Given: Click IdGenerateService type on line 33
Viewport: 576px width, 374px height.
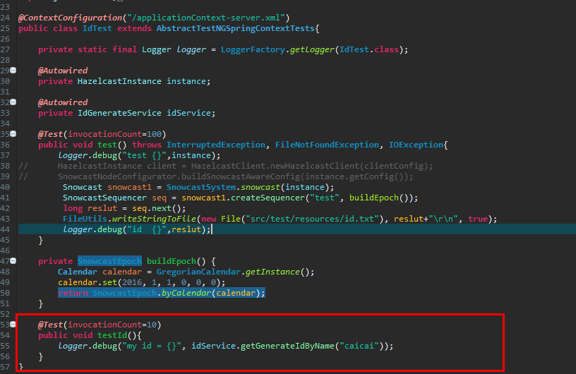Looking at the screenshot, I should point(119,113).
